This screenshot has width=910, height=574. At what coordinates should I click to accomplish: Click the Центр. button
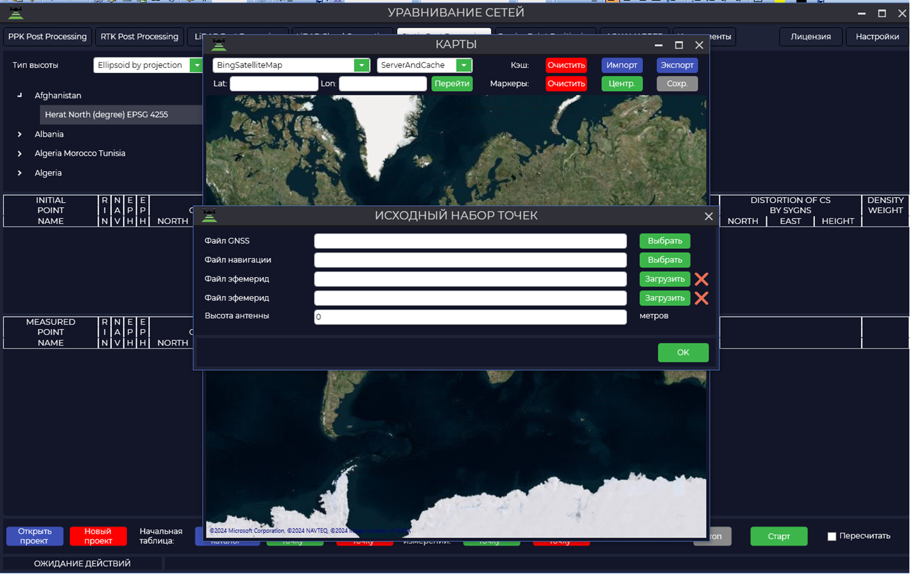(x=622, y=84)
